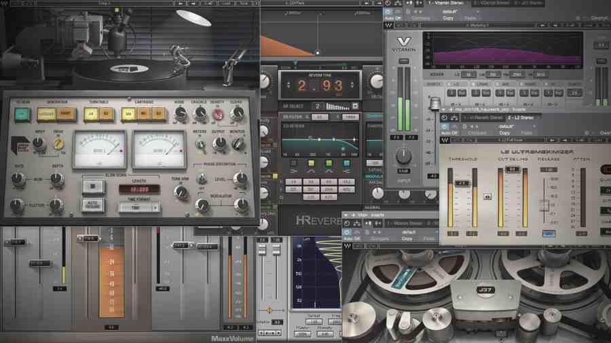Choose the AR turntable button

pos(91,115)
